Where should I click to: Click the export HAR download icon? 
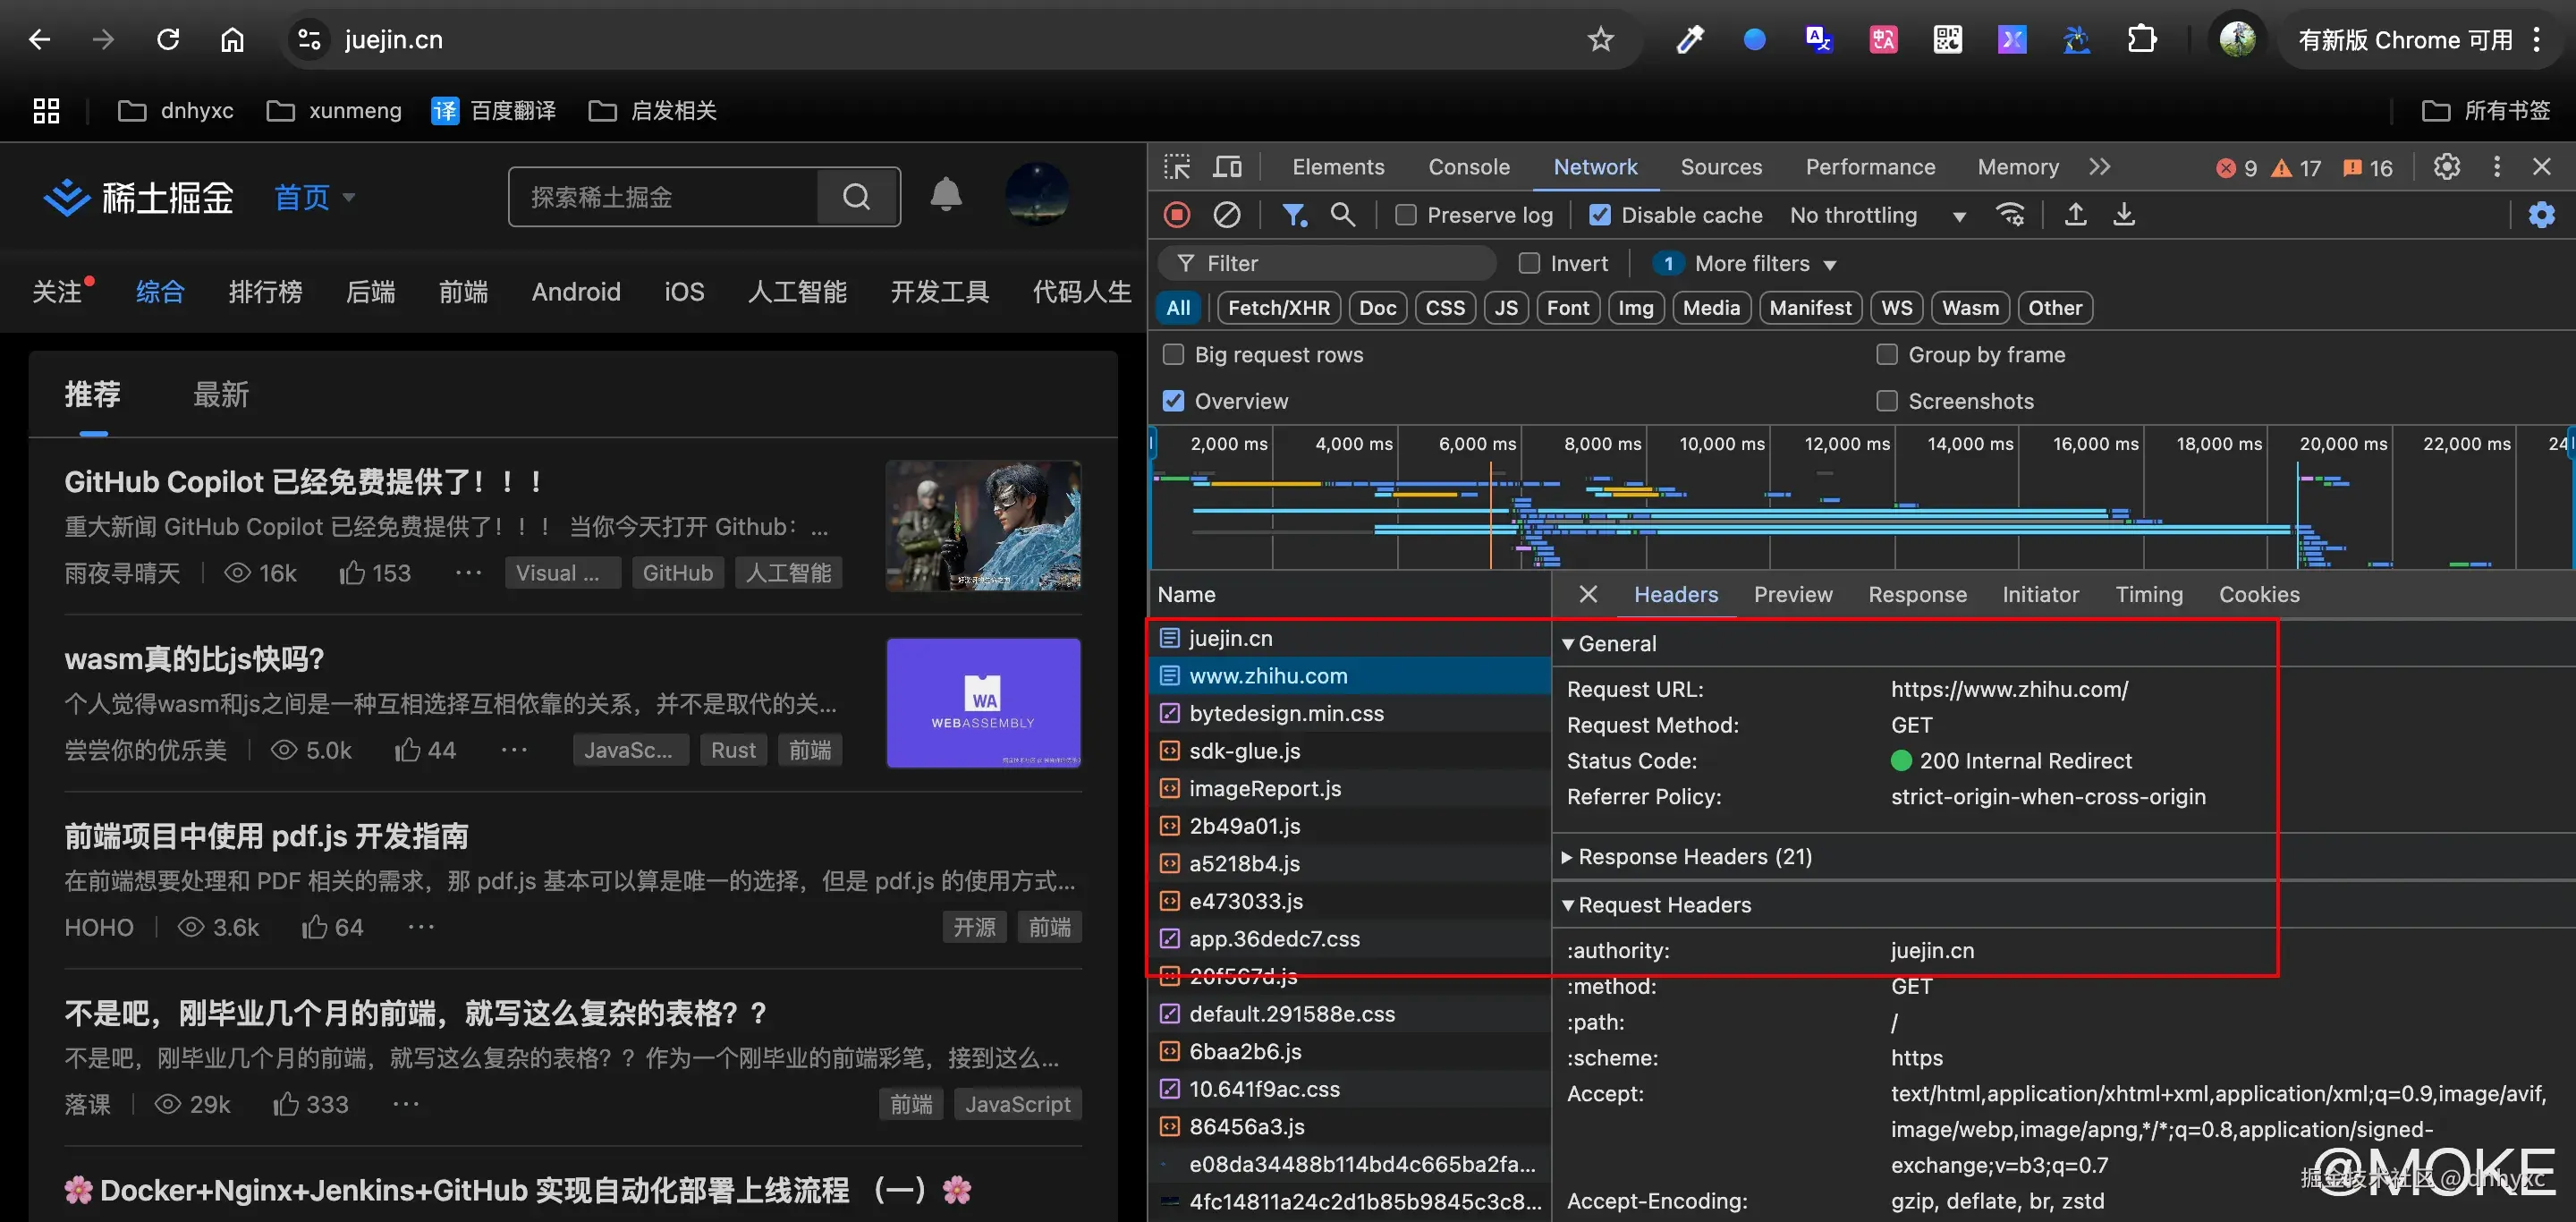tap(2124, 215)
